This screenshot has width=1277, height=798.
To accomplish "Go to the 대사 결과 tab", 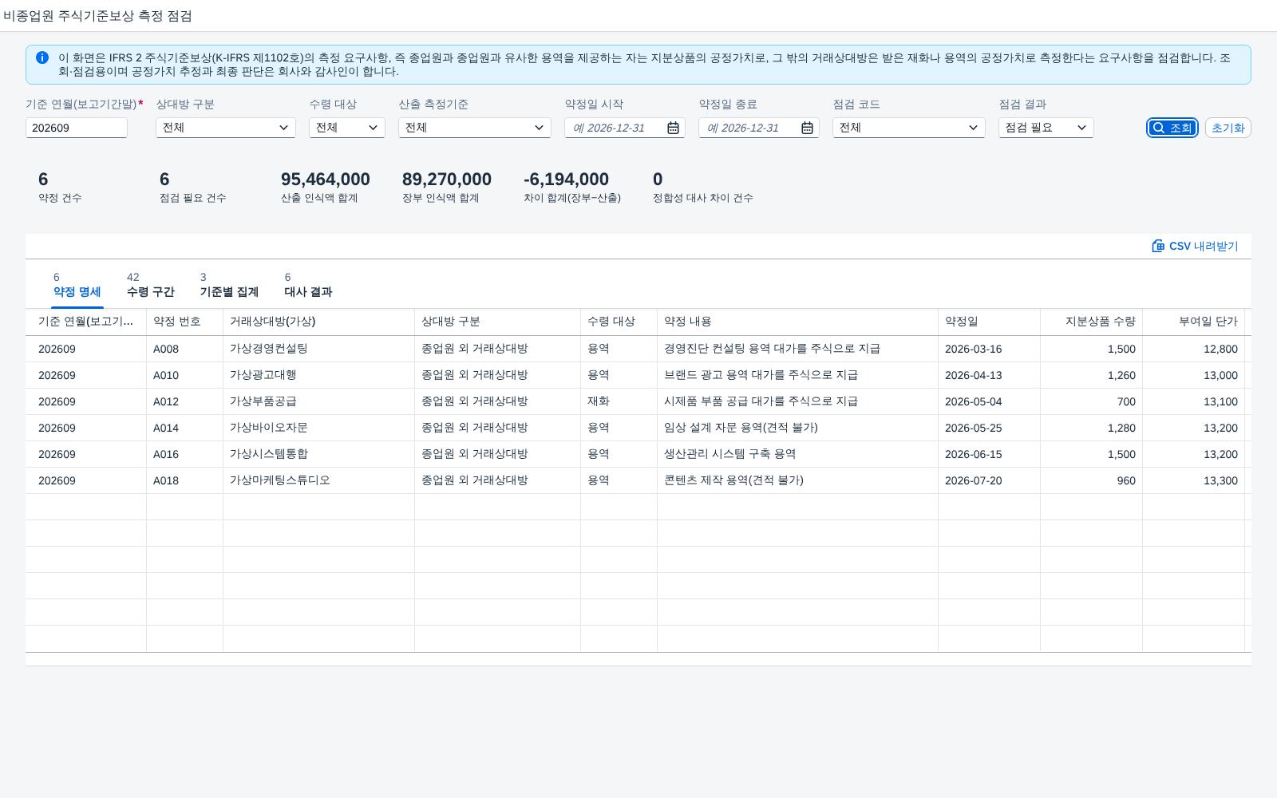I will coord(308,285).
